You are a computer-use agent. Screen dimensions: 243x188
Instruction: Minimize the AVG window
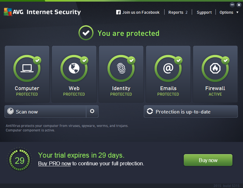233,5
